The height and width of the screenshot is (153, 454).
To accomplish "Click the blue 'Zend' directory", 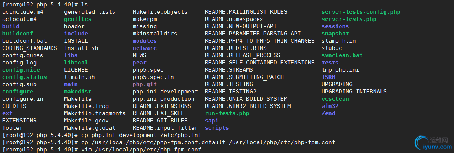I will click(328, 113).
